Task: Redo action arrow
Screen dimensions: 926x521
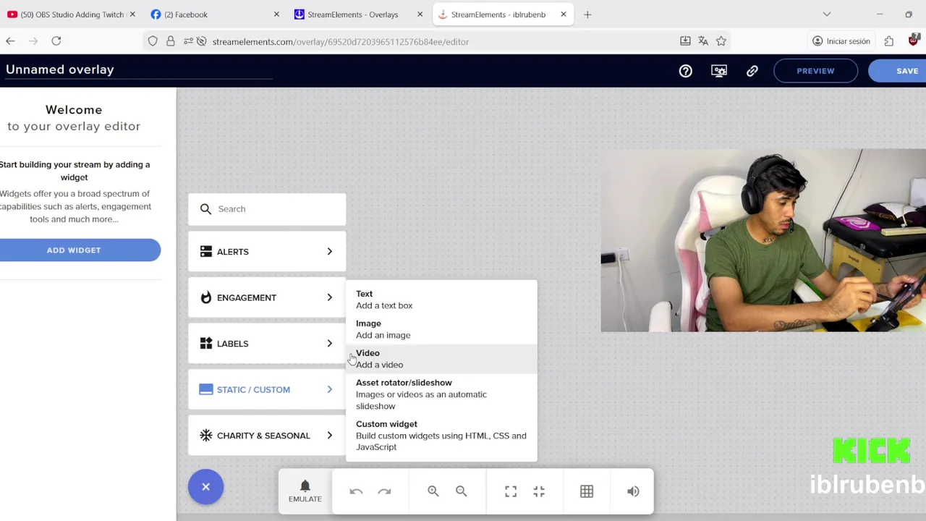Action: [384, 491]
